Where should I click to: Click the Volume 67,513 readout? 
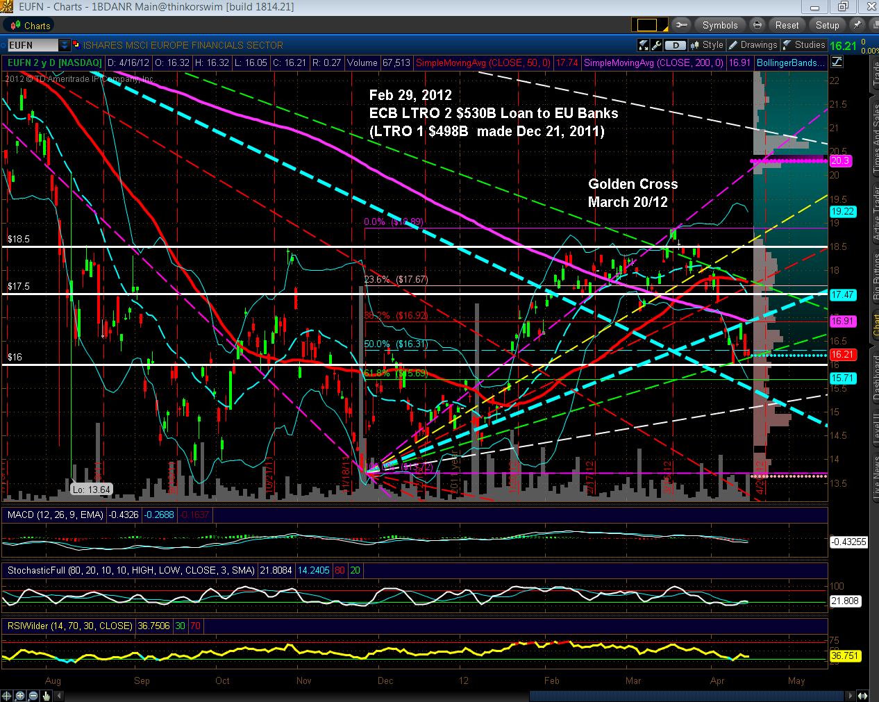[378, 62]
